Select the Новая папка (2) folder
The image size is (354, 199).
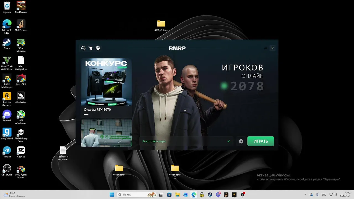175,172
